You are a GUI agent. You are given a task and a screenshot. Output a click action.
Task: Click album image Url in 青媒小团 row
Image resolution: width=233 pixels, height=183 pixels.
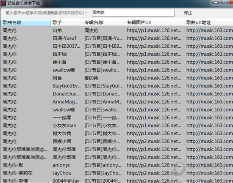click(154, 142)
